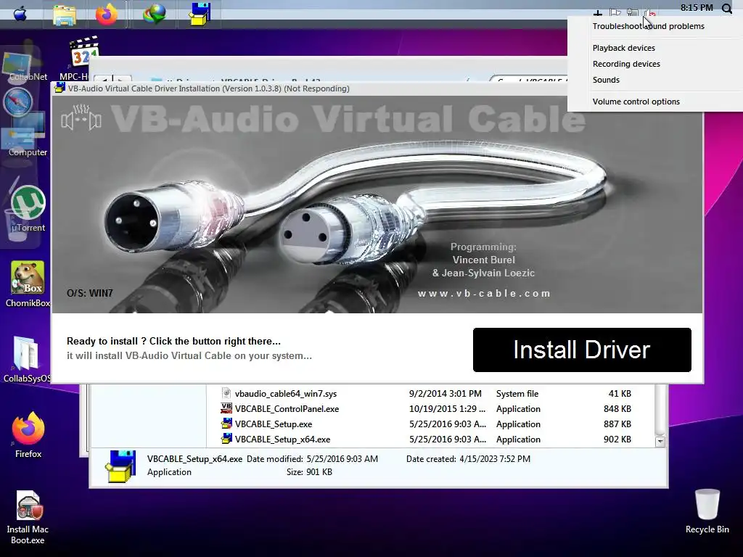Click the vbaudio_cable64_win7.sys file icon
The image size is (743, 557).
(226, 393)
